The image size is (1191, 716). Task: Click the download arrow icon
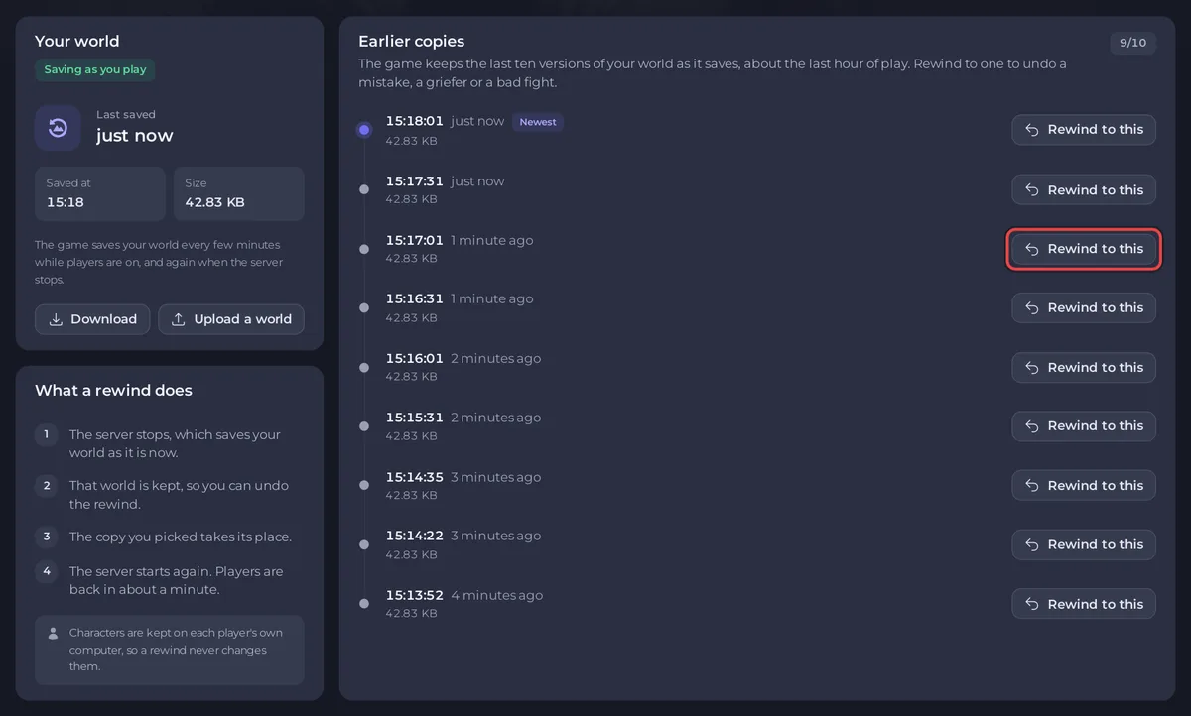(x=56, y=319)
